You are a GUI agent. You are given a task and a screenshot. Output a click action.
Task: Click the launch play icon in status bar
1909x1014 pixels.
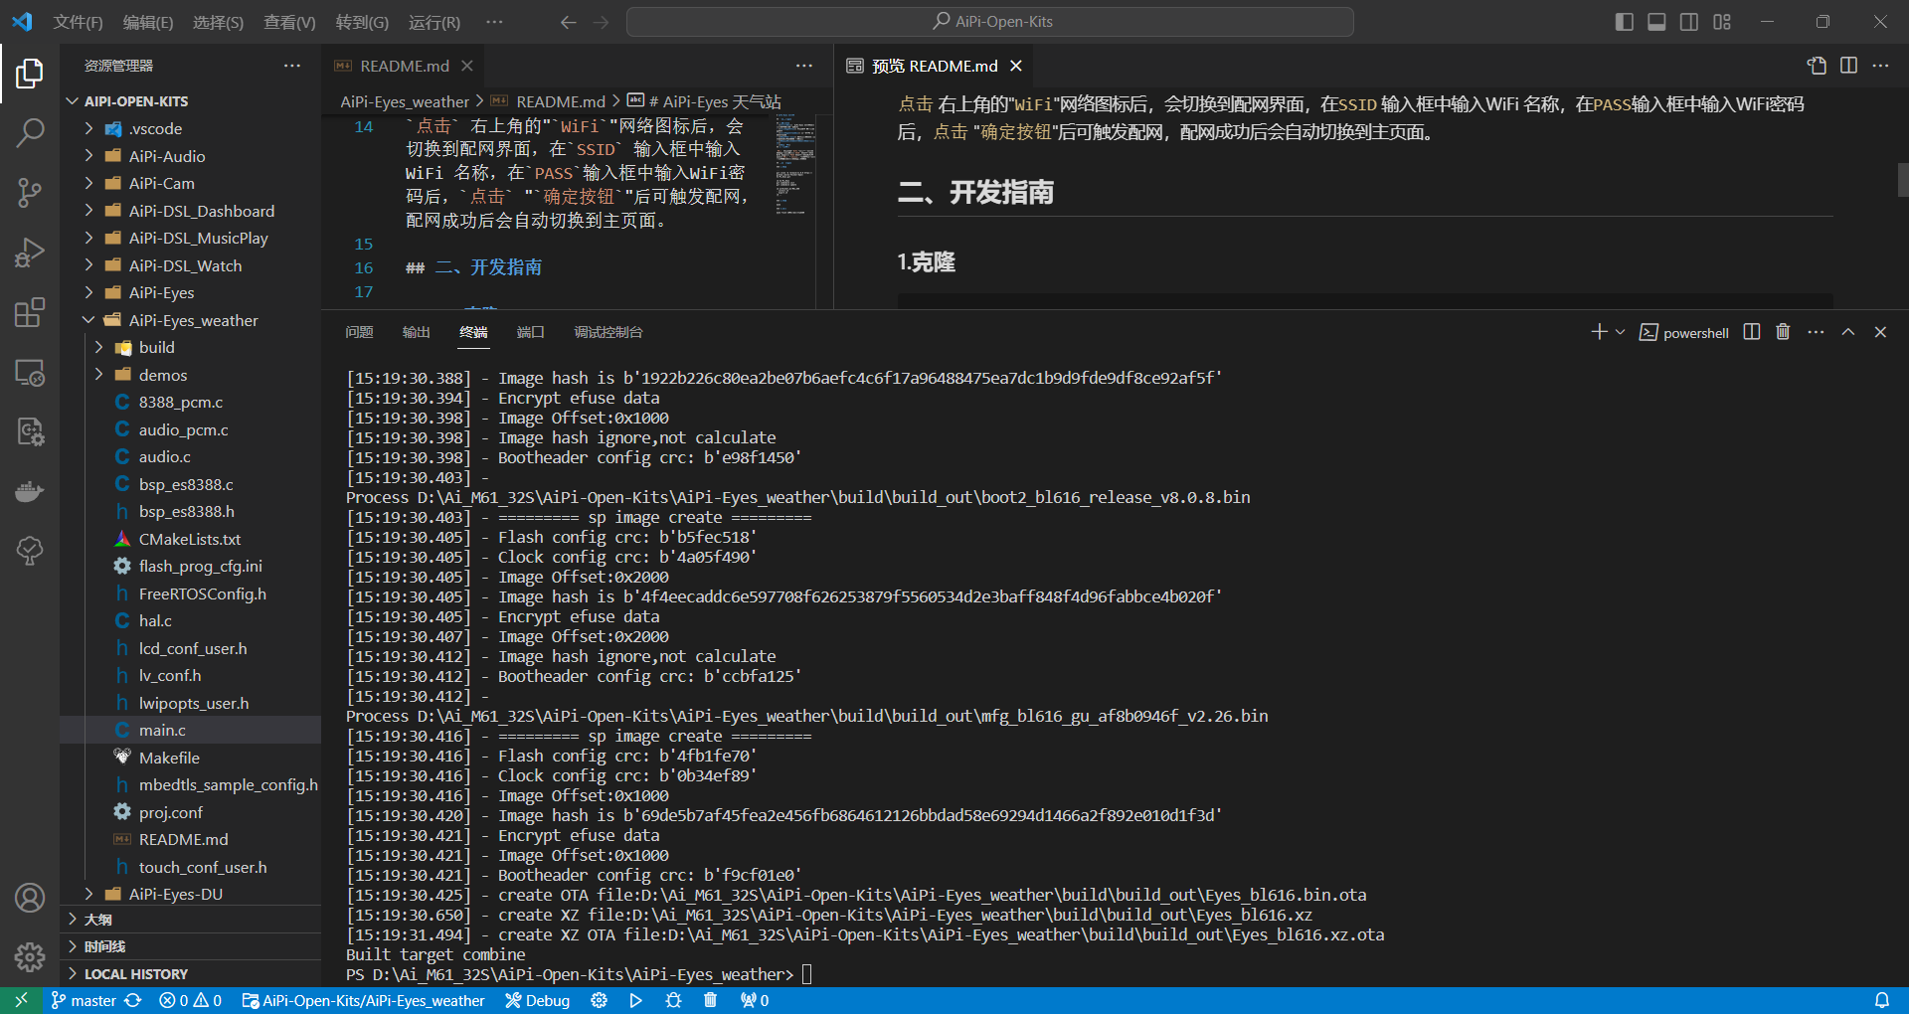point(636,1000)
